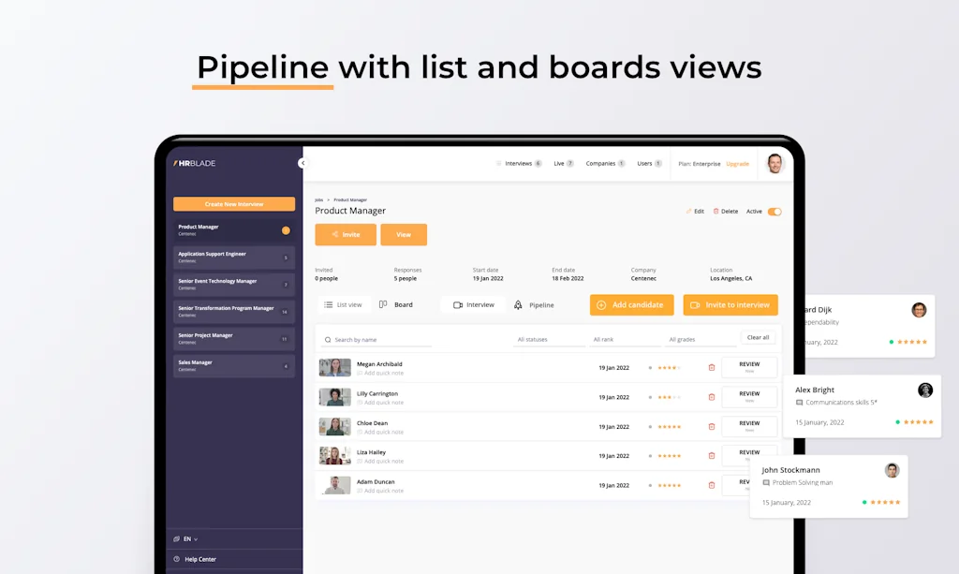
Task: Expand the EN language selector
Action: [186, 539]
